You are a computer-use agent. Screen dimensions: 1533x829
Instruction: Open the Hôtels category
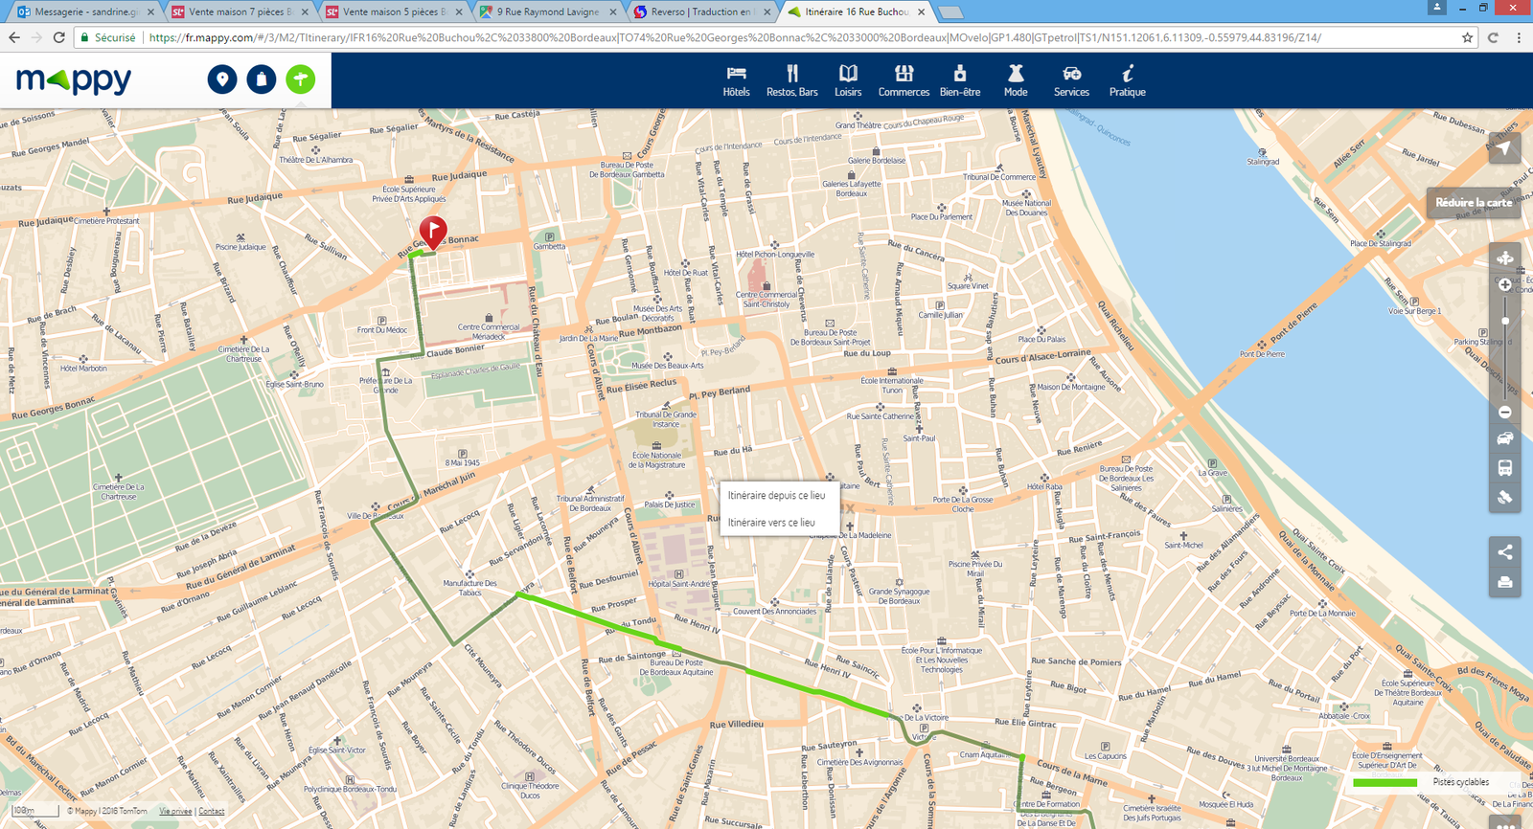coord(736,80)
